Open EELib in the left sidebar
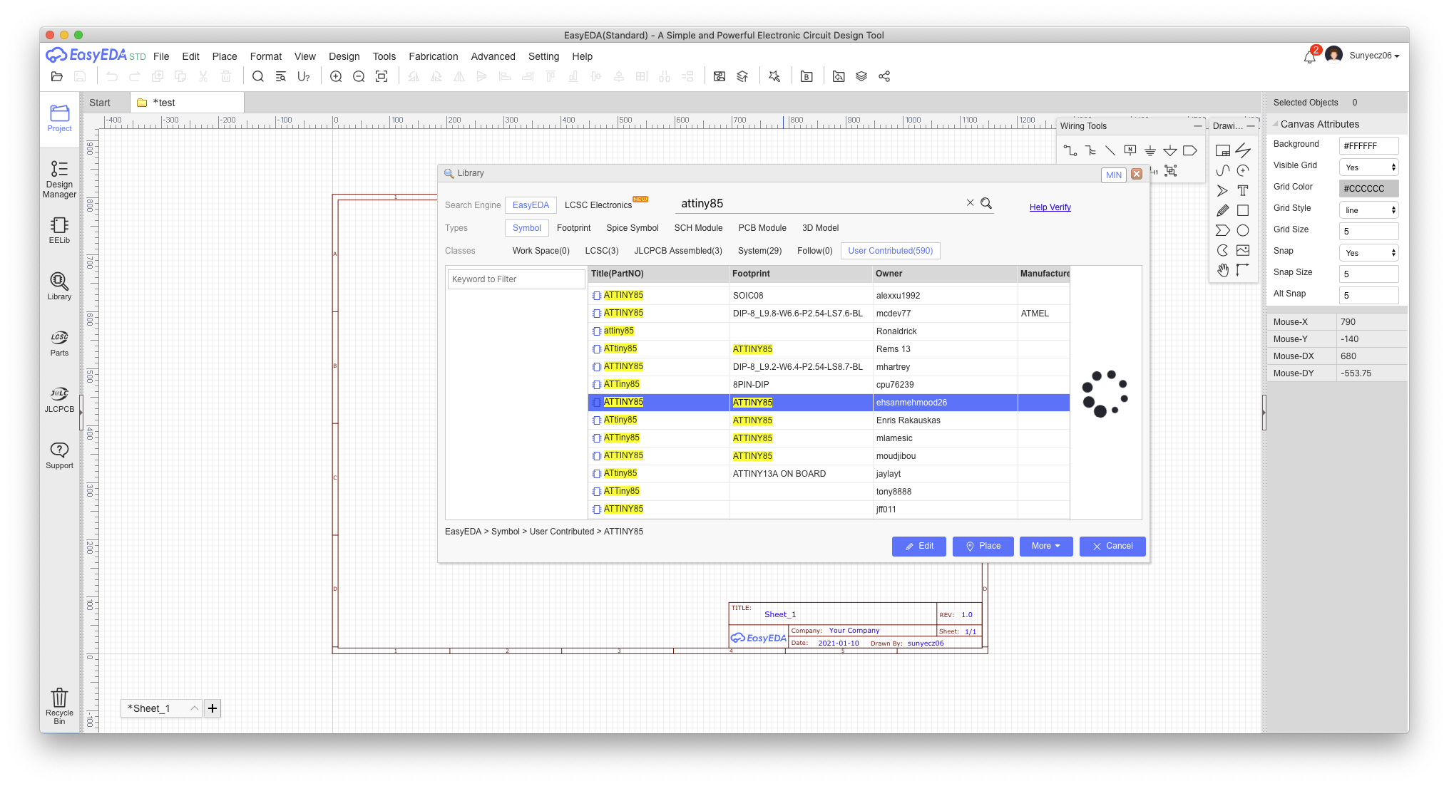The height and width of the screenshot is (786, 1449). coord(59,230)
